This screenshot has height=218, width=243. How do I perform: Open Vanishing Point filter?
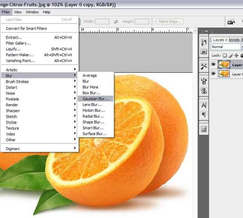point(40,61)
